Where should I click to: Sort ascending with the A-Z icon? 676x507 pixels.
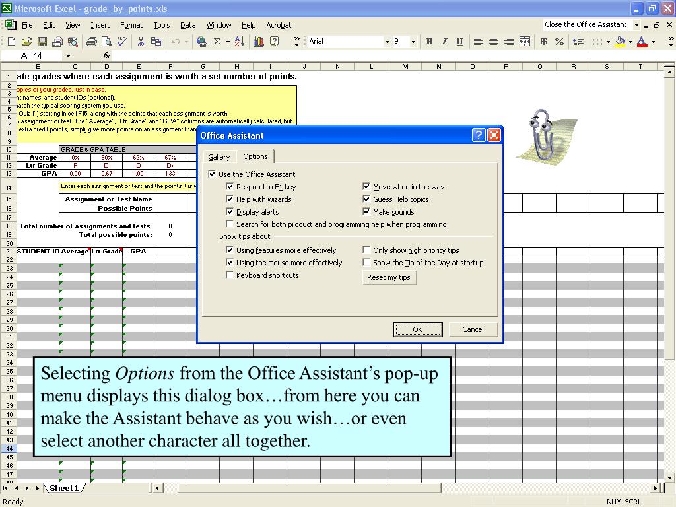(240, 42)
